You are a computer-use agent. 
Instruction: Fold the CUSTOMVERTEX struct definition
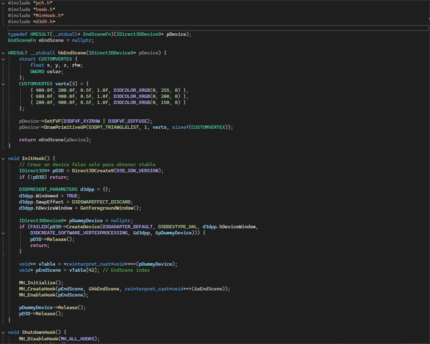(3, 59)
